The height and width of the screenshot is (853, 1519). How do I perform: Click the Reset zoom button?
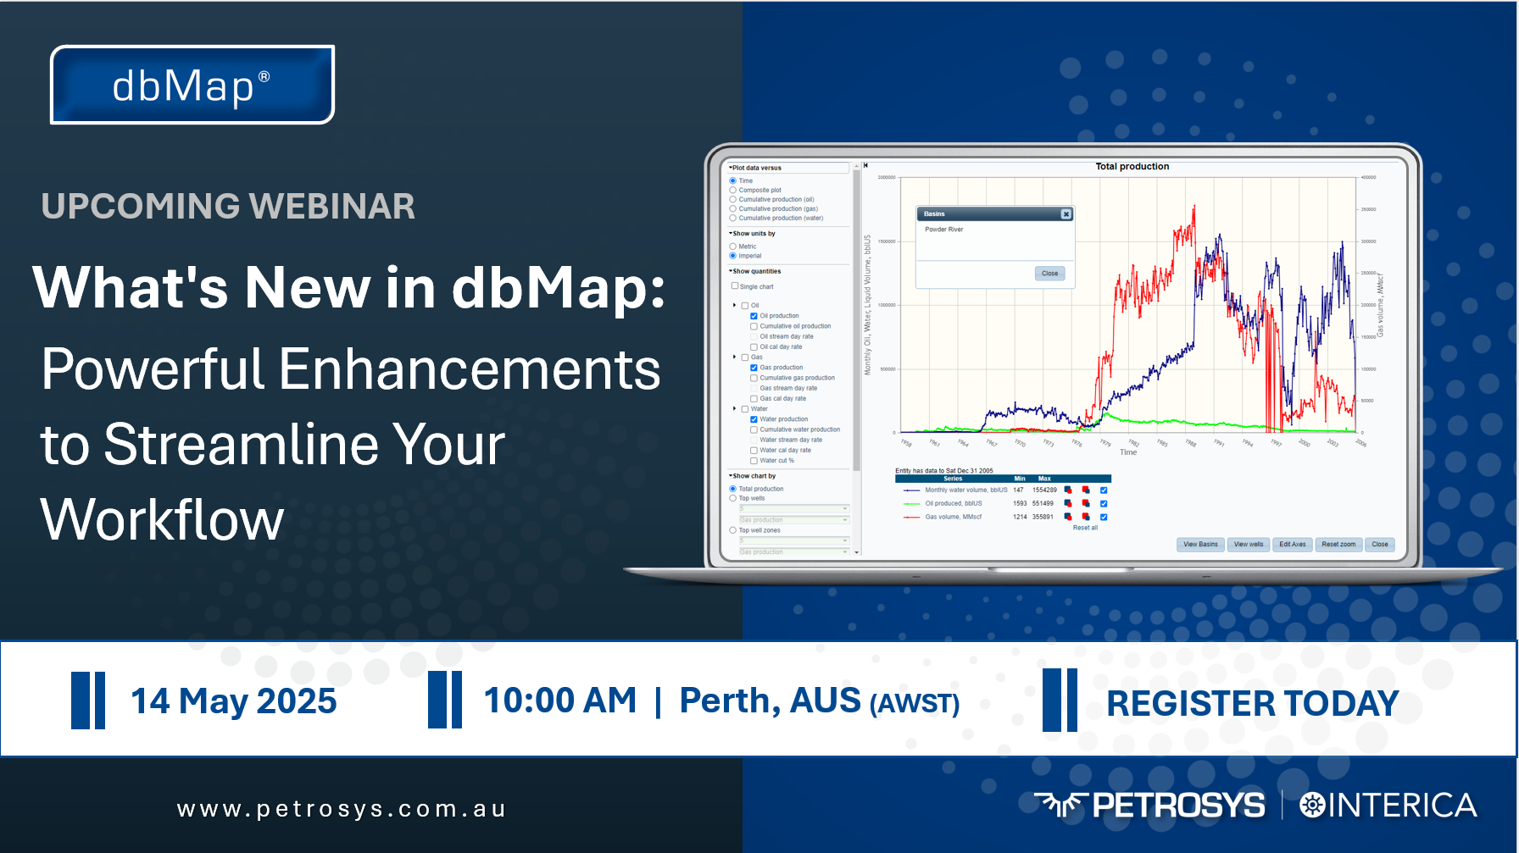click(1338, 545)
